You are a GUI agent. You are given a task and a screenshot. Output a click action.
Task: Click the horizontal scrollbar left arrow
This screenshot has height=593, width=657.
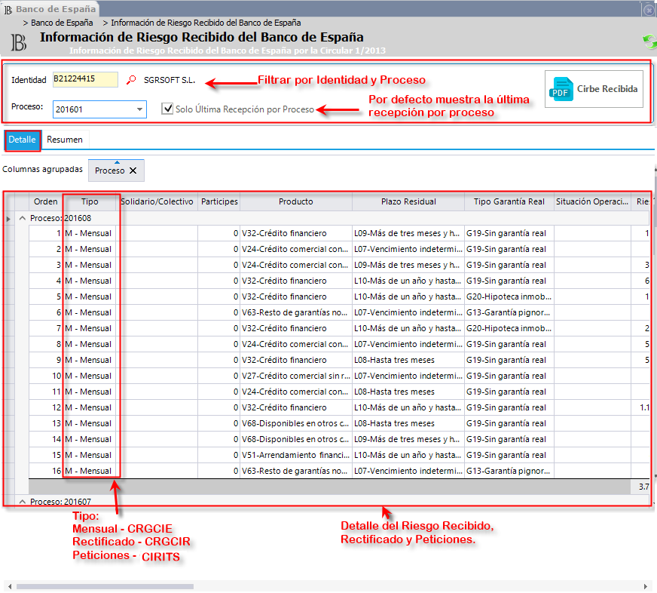(x=9, y=586)
